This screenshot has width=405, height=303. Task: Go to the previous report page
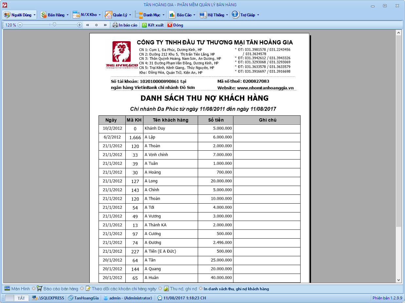(87, 25)
